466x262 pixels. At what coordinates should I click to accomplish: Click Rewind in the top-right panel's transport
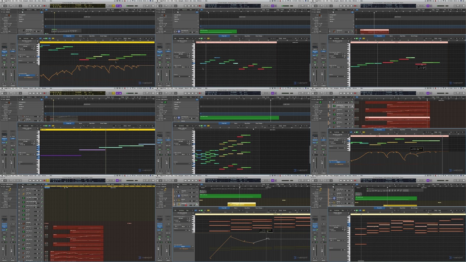click(x=341, y=6)
